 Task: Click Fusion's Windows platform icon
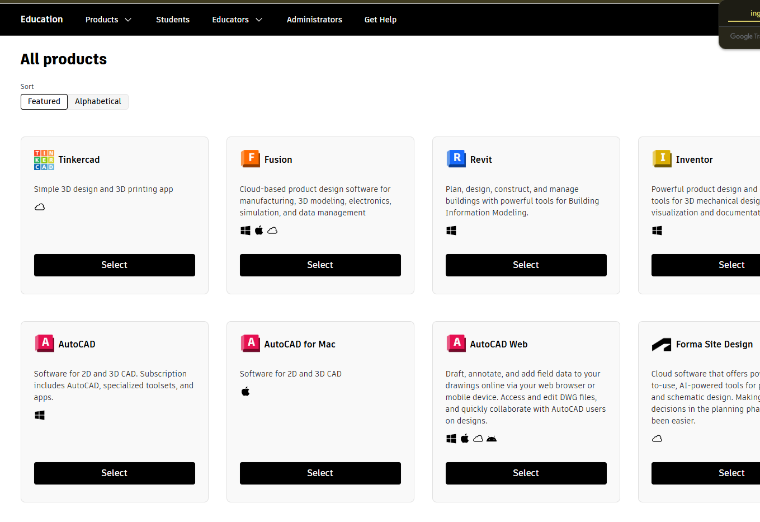tap(246, 231)
